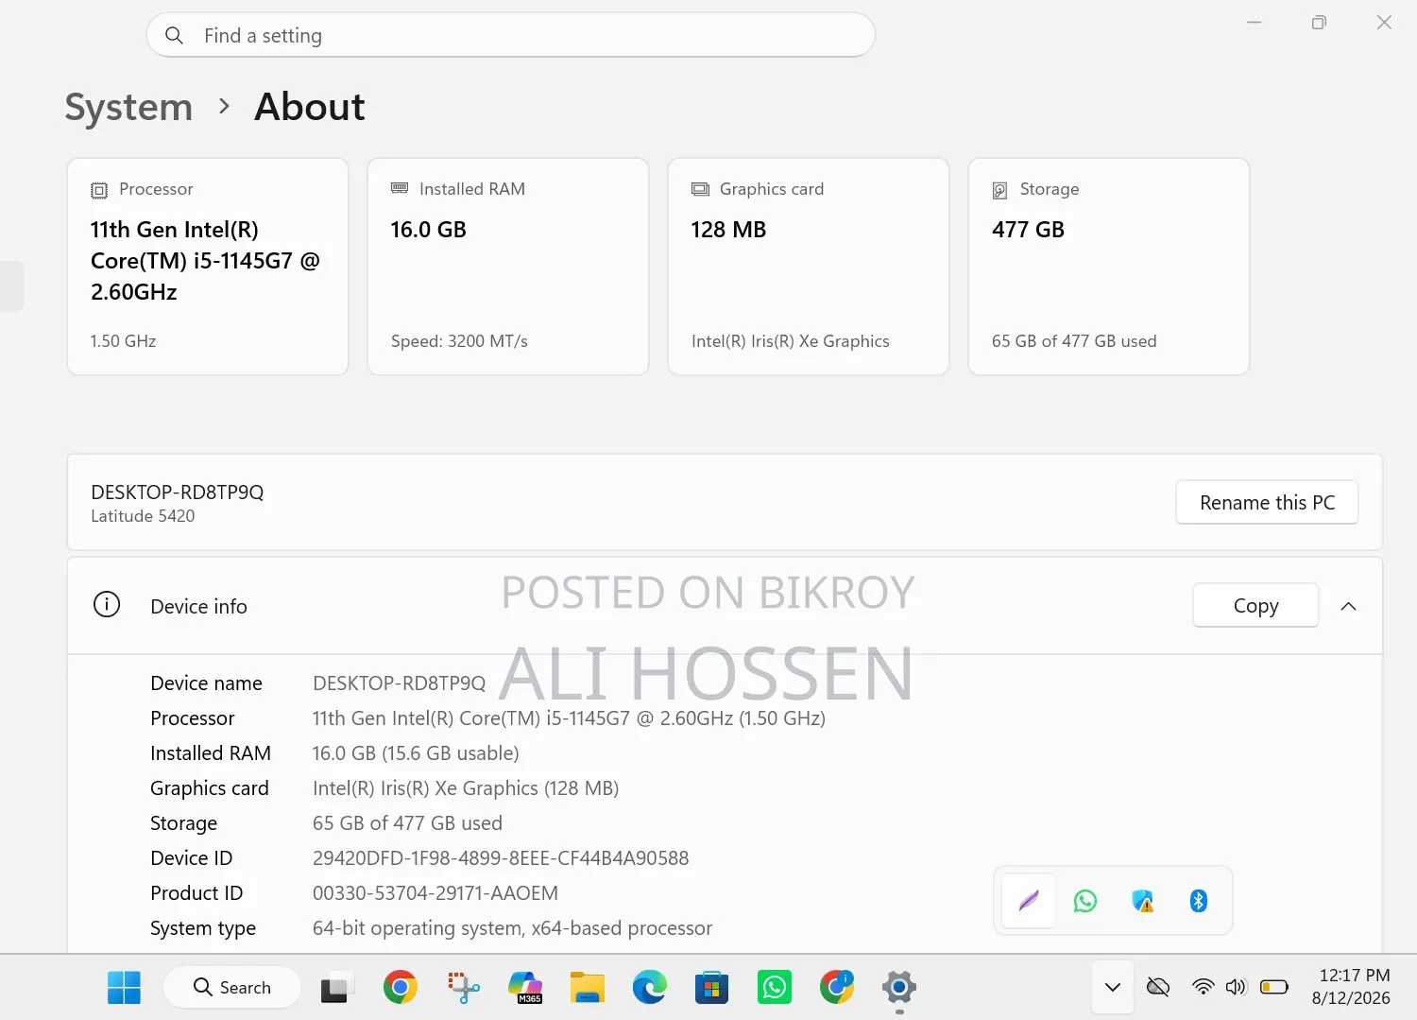This screenshot has height=1020, width=1417.
Task: Click the Device name value in Device info
Action: (399, 683)
